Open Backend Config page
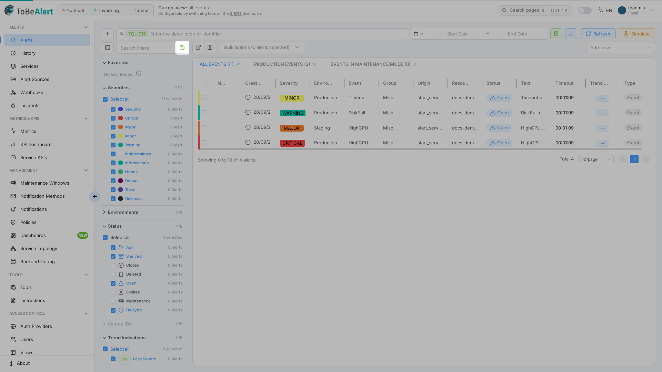Screen dimensions: 662x372 [x=47, y=261]
